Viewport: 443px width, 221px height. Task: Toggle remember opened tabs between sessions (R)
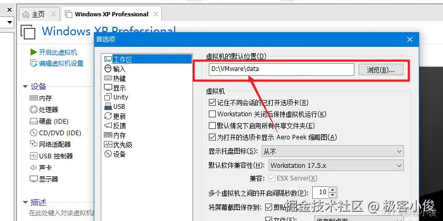(212, 102)
